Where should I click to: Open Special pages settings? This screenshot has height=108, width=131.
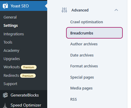click(82, 77)
